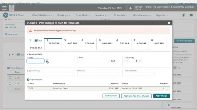Click the rocket quick-launch icon
This screenshot has width=197, height=110.
coord(184,15)
